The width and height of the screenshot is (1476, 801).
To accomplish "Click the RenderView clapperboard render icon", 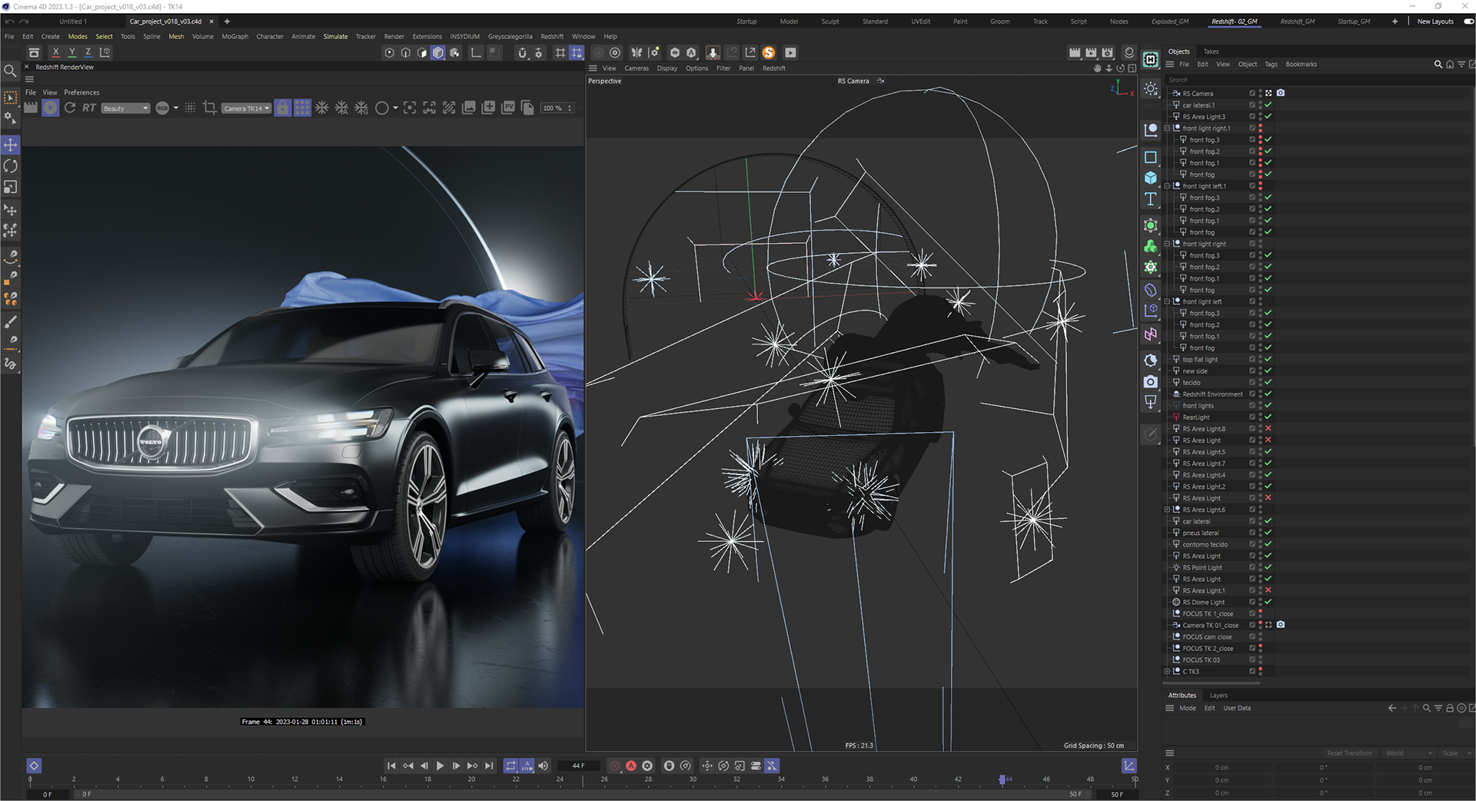I will (31, 108).
